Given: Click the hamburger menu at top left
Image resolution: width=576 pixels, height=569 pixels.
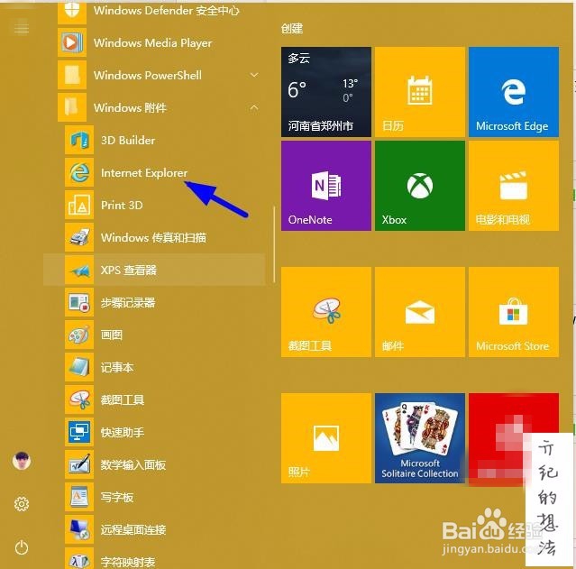Looking at the screenshot, I should [x=22, y=28].
